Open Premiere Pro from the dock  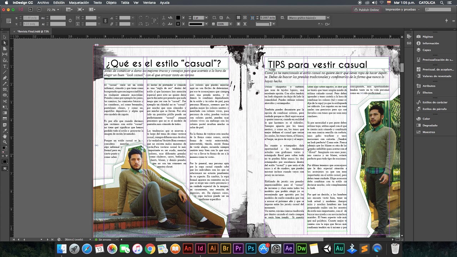238,248
